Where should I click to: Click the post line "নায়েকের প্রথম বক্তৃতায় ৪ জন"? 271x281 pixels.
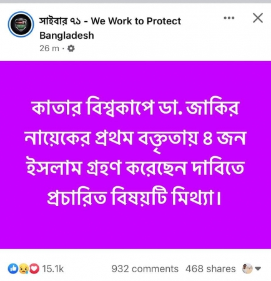135,138
